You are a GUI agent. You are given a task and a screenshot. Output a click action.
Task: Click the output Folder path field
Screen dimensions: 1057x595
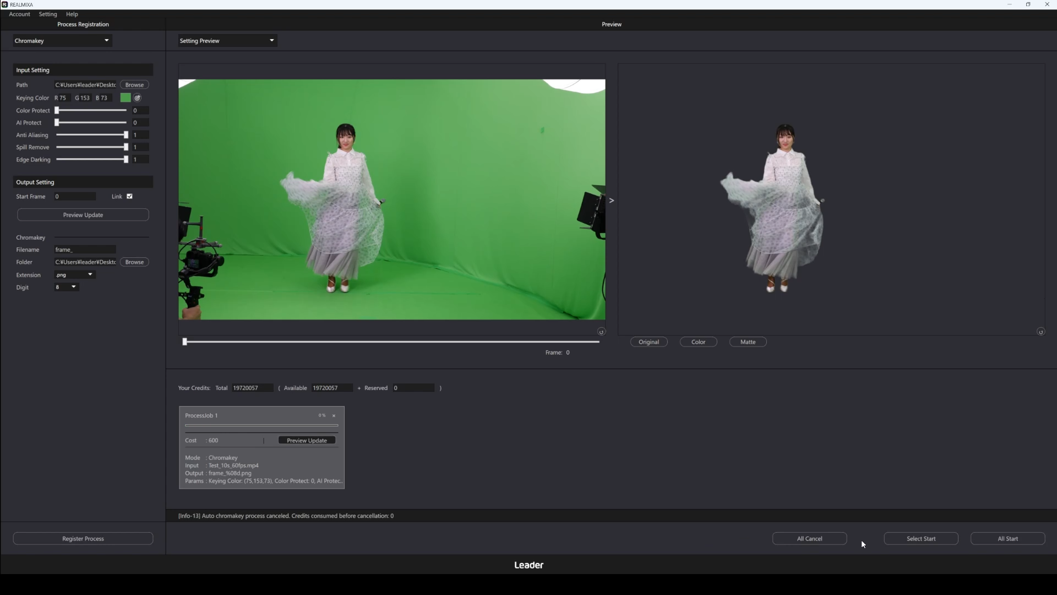(85, 262)
